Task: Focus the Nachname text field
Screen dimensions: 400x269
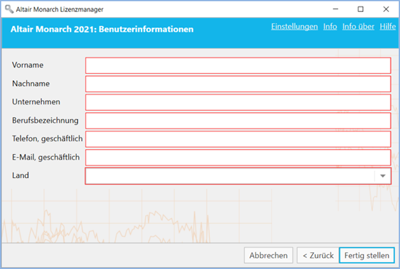Action: [238, 84]
